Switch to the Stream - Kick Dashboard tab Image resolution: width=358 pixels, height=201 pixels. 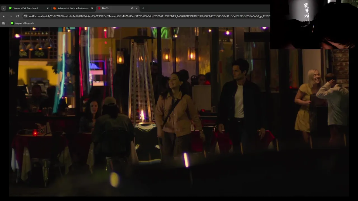point(29,8)
